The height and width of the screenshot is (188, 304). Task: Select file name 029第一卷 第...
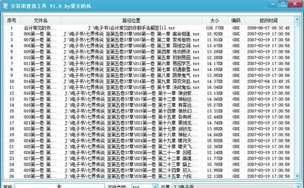click(x=40, y=170)
